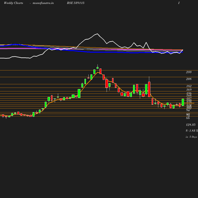Click the '66' price level label
The height and width of the screenshot is (198, 198).
pyautogui.click(x=188, y=118)
